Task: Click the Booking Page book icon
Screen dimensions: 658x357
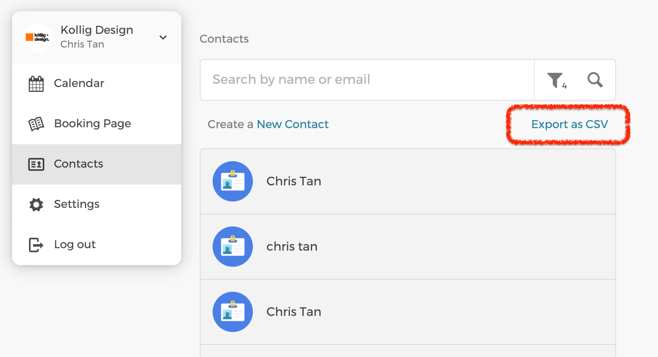Action: [x=36, y=124]
